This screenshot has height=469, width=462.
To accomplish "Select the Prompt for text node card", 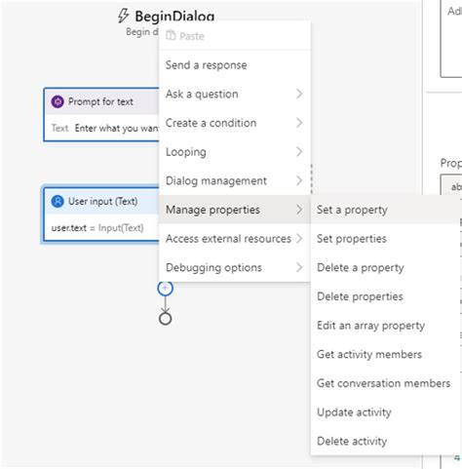I will click(101, 114).
